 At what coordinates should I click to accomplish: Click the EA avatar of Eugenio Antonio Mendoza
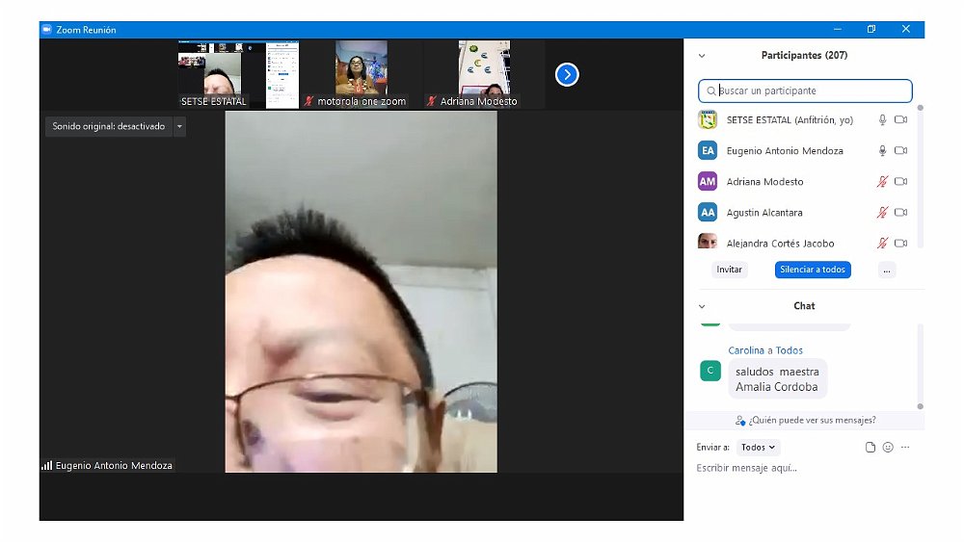[708, 151]
